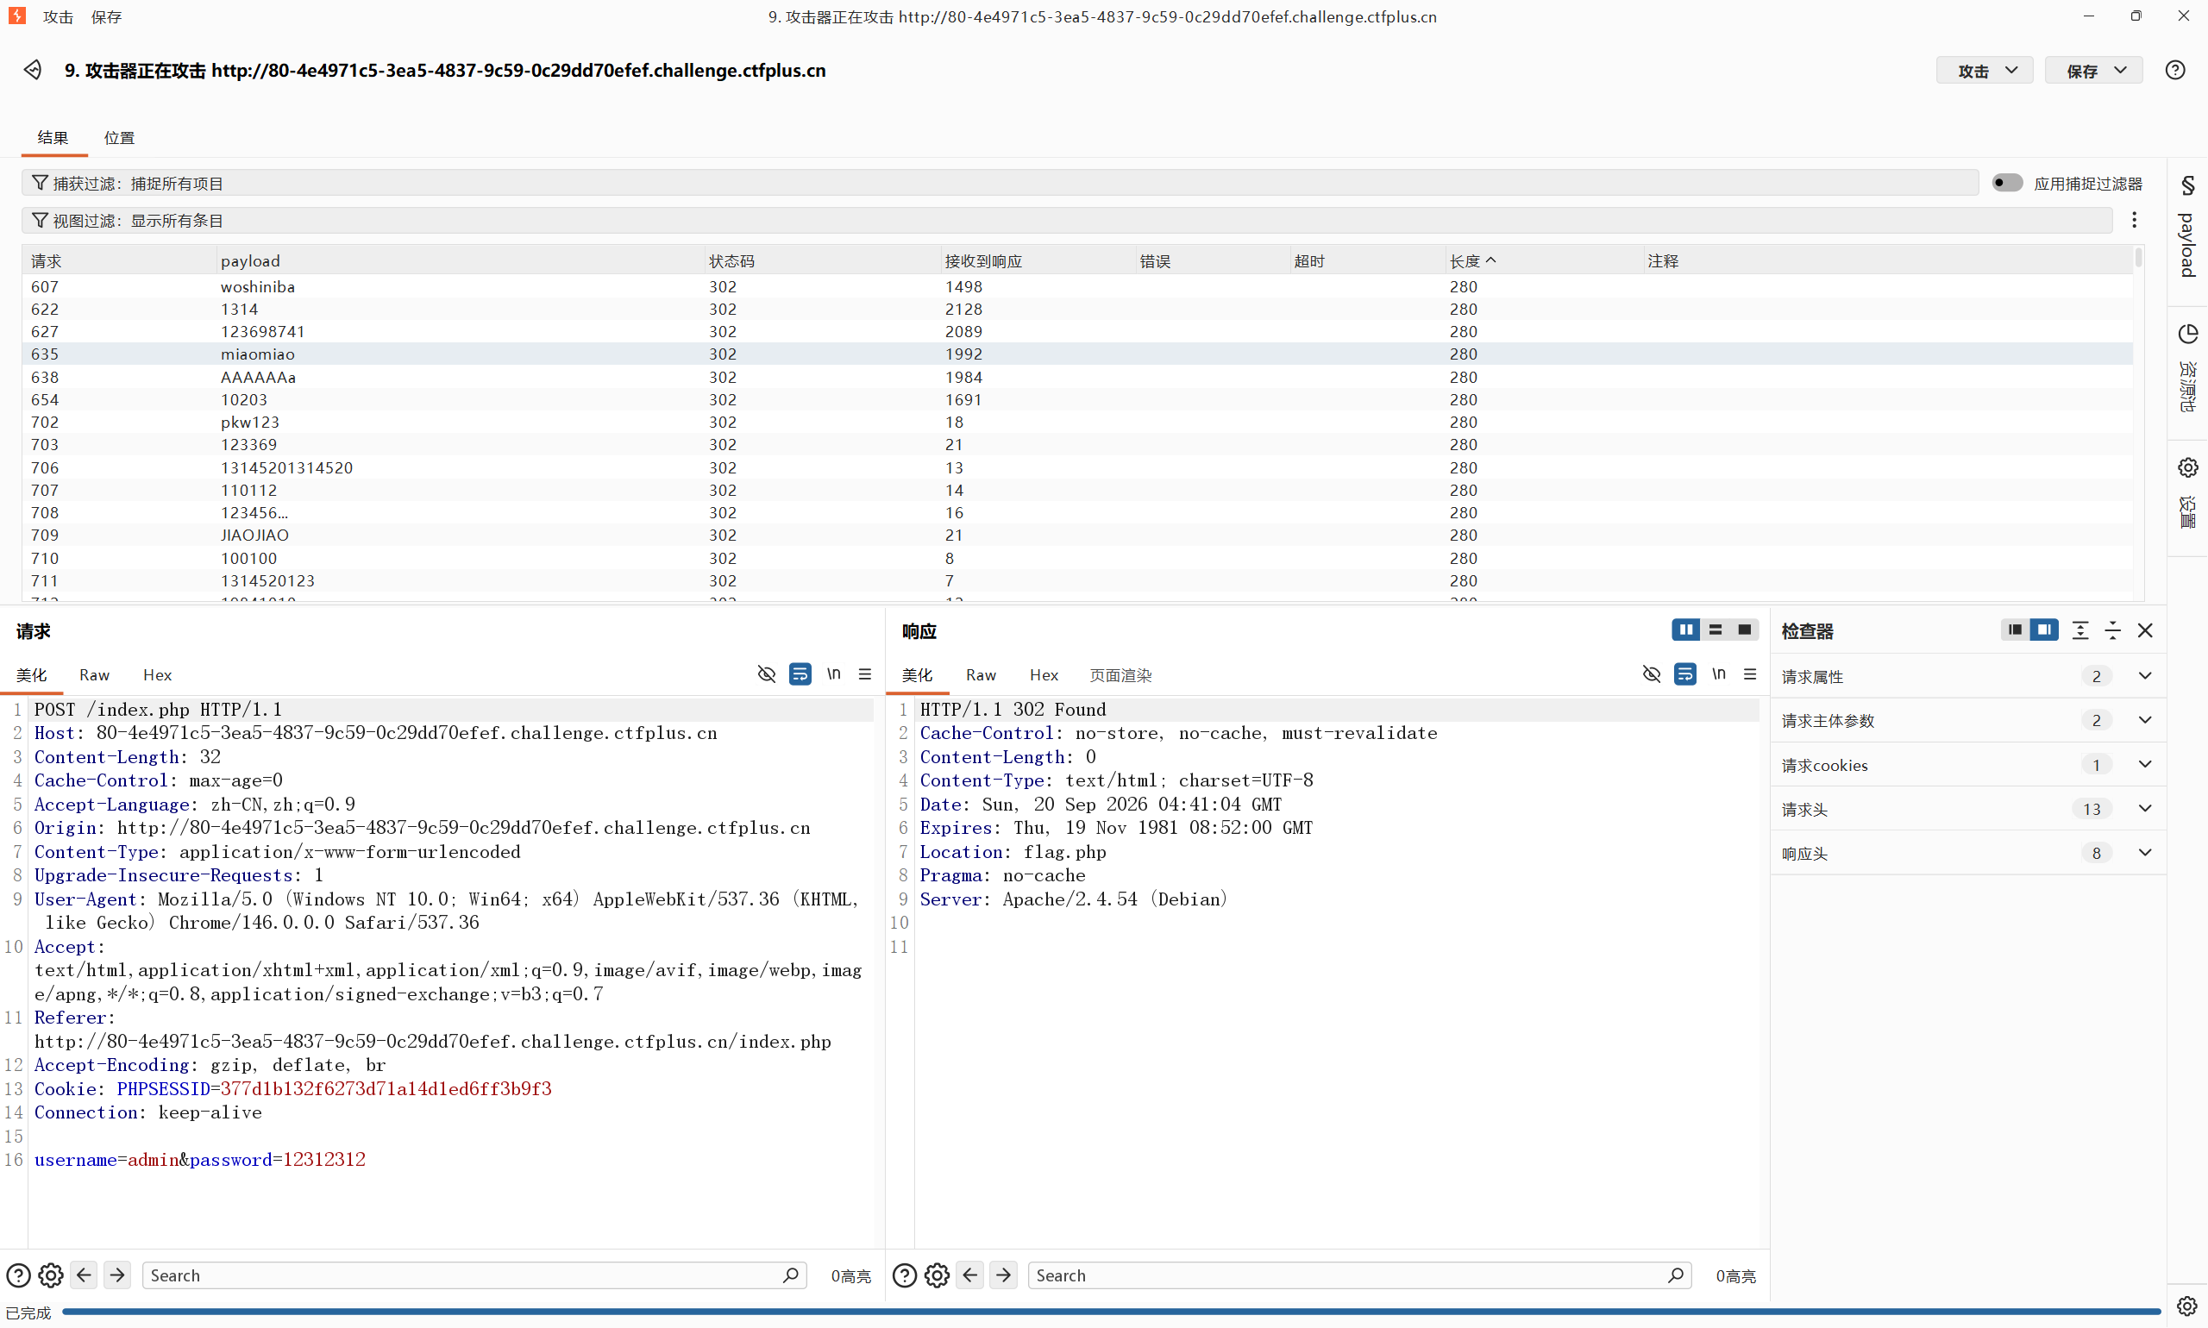This screenshot has width=2208, height=1328.
Task: Click the response search magnifier icon
Action: (1676, 1275)
